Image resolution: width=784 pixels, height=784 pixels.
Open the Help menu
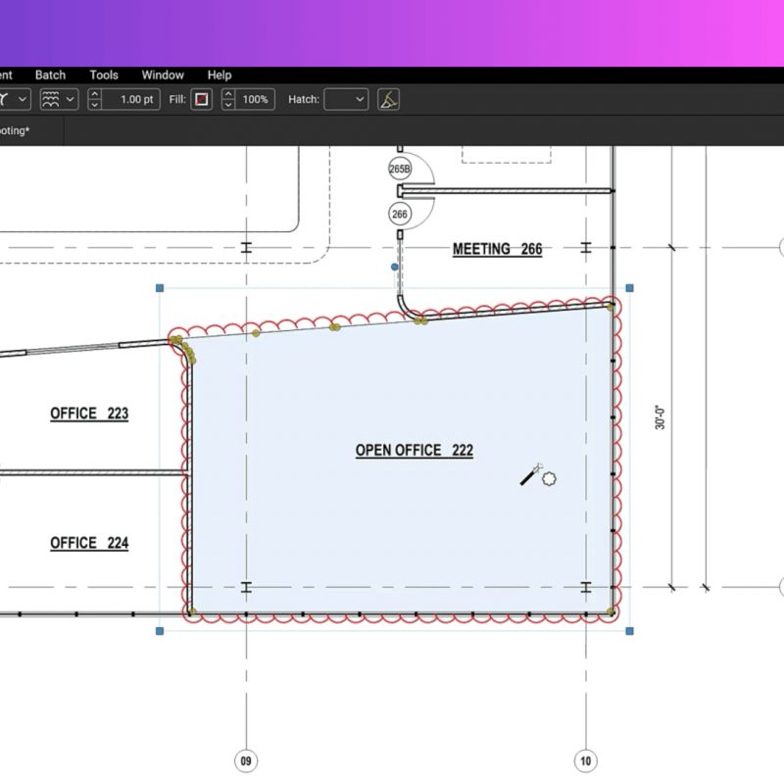tap(219, 75)
